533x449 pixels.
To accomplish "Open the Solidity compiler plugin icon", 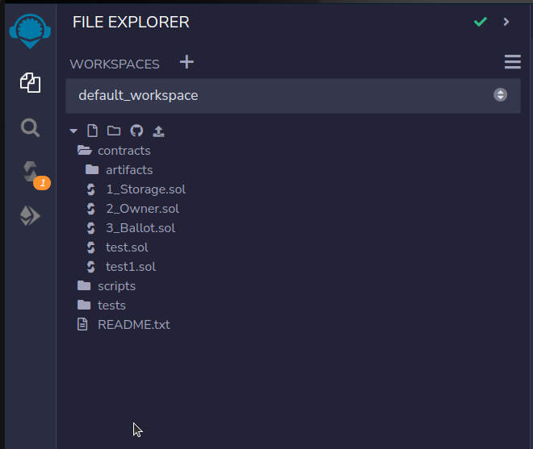I will (x=31, y=172).
